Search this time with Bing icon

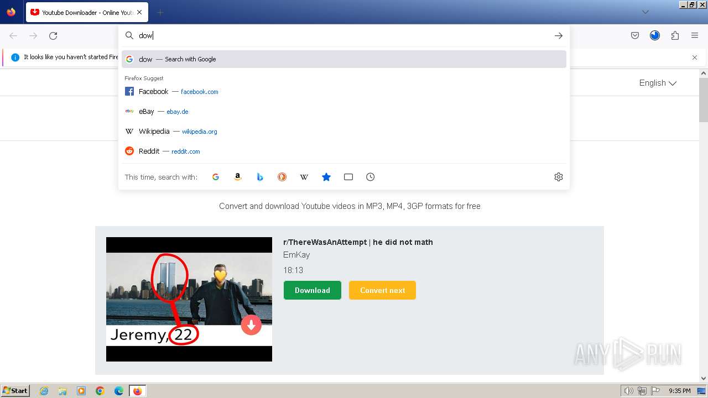click(260, 177)
